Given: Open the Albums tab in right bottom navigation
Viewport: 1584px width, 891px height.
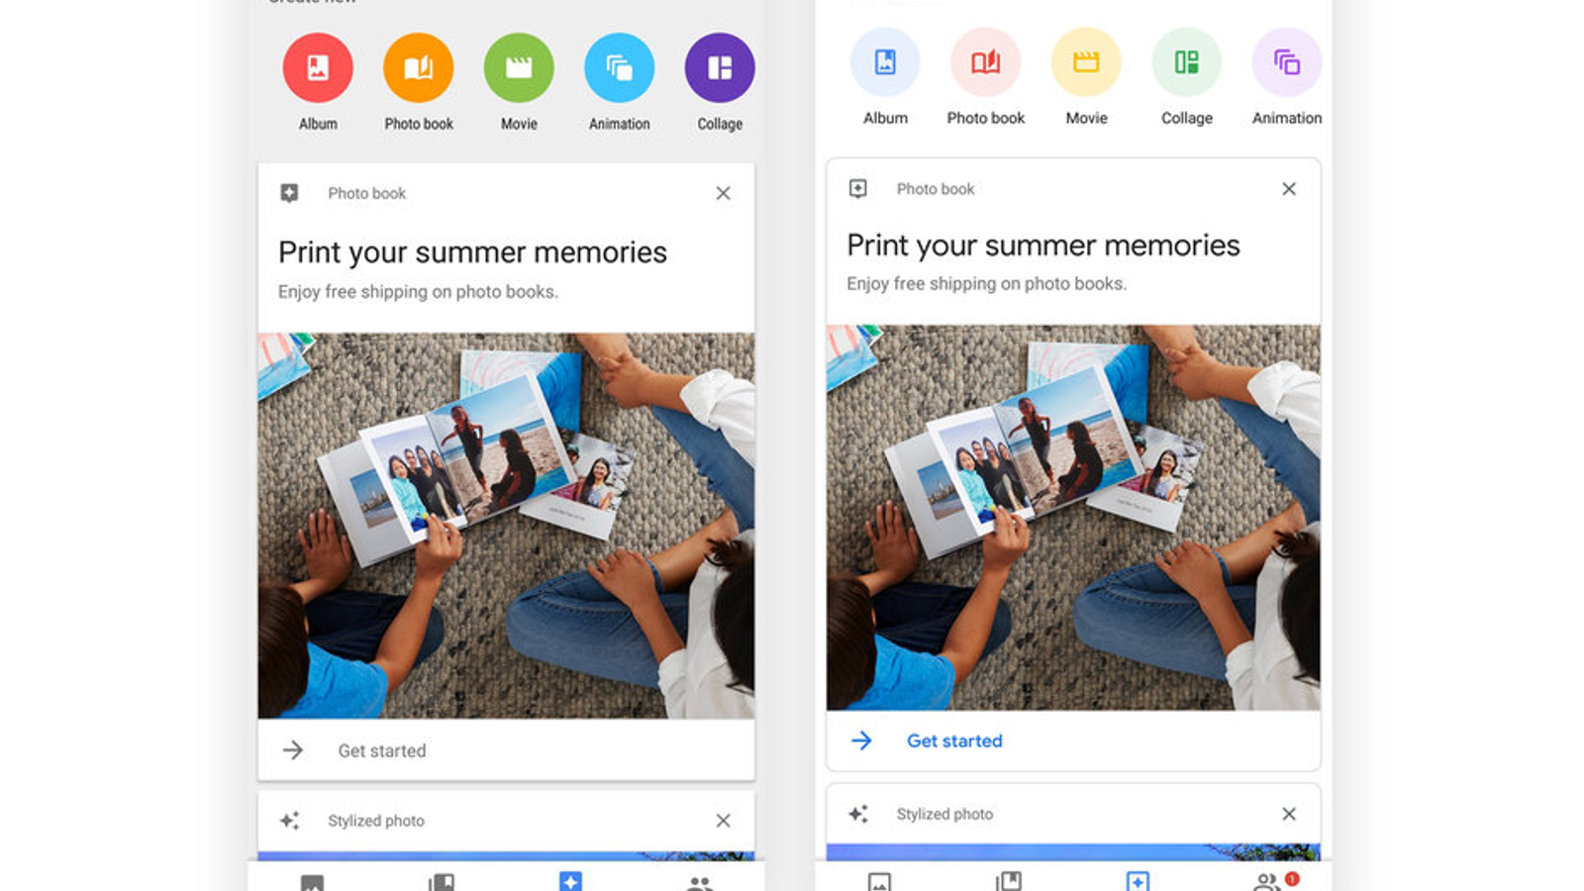Looking at the screenshot, I should click(1009, 881).
